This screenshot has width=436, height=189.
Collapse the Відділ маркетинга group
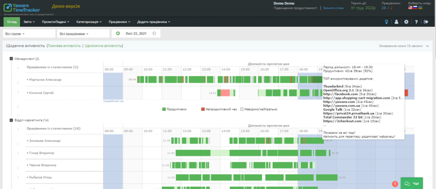pyautogui.click(x=11, y=120)
